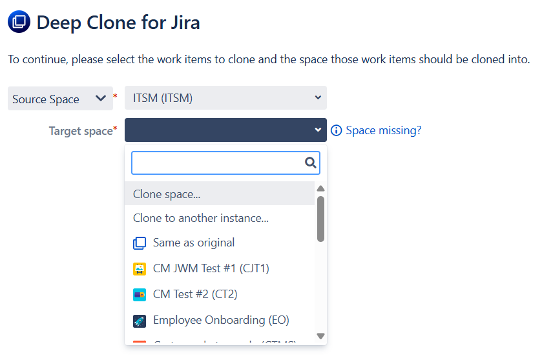Click the CM Test #2 space avatar
Screen dimensions: 542x360
[x=140, y=295]
